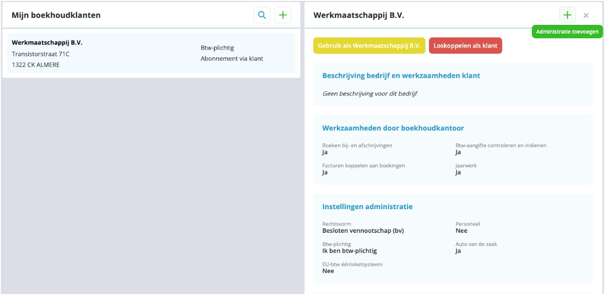604x295 pixels.
Task: Click Werkzaamheden door boekhoudkantoor heading
Action: point(393,128)
